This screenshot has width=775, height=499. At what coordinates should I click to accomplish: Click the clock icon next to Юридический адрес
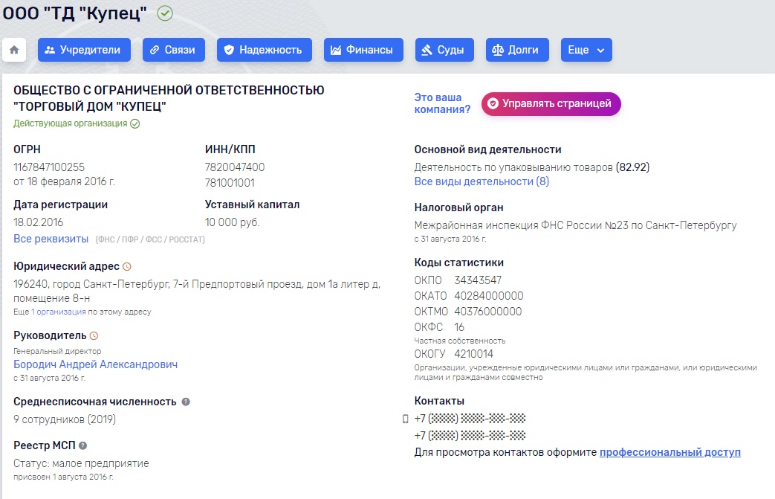click(x=127, y=266)
